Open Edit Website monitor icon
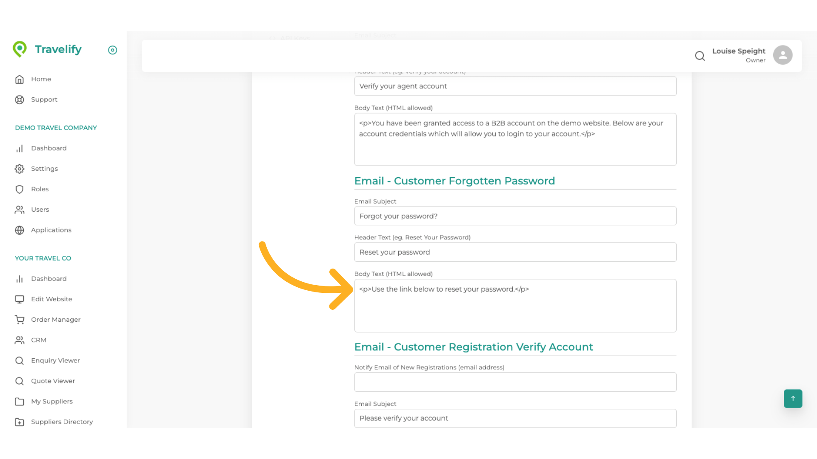817x459 pixels. pyautogui.click(x=20, y=299)
